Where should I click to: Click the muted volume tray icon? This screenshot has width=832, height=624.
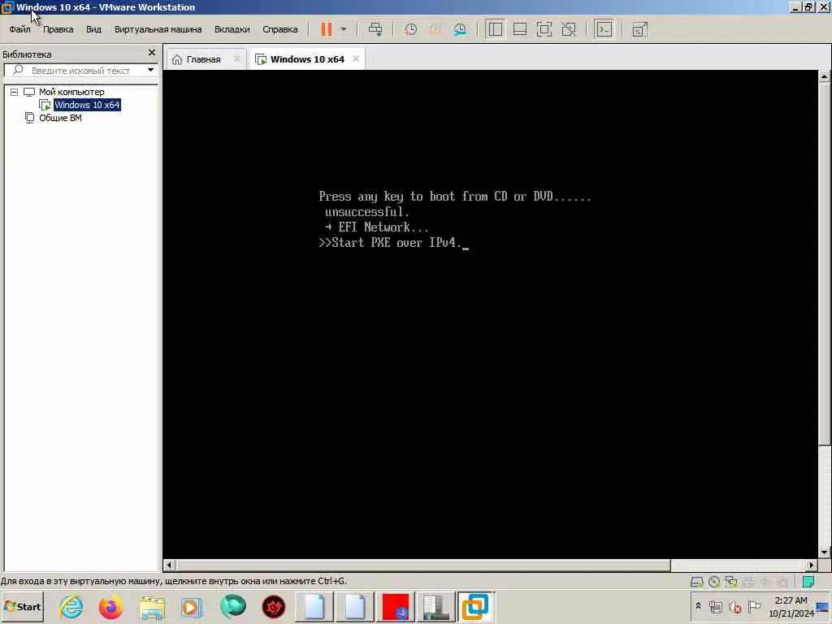734,606
